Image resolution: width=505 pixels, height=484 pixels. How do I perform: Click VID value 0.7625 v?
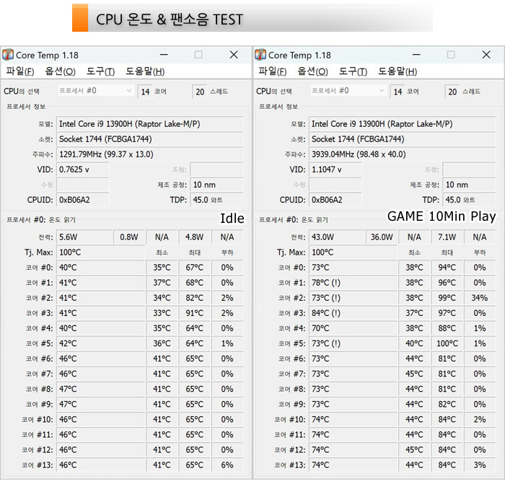click(83, 170)
